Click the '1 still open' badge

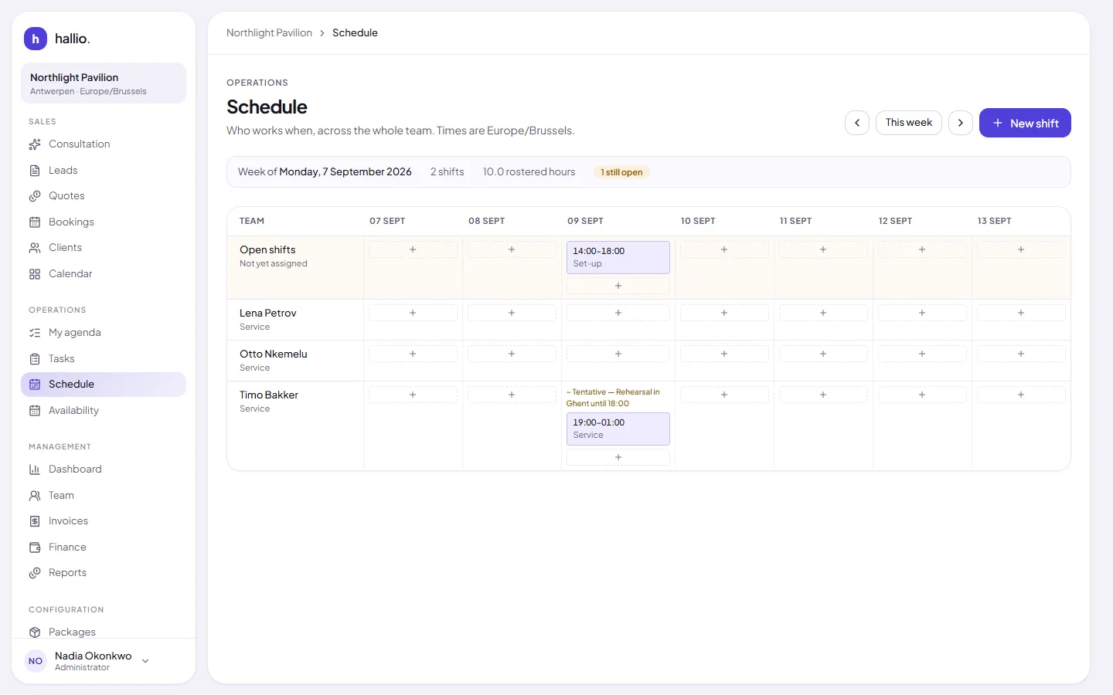point(621,172)
